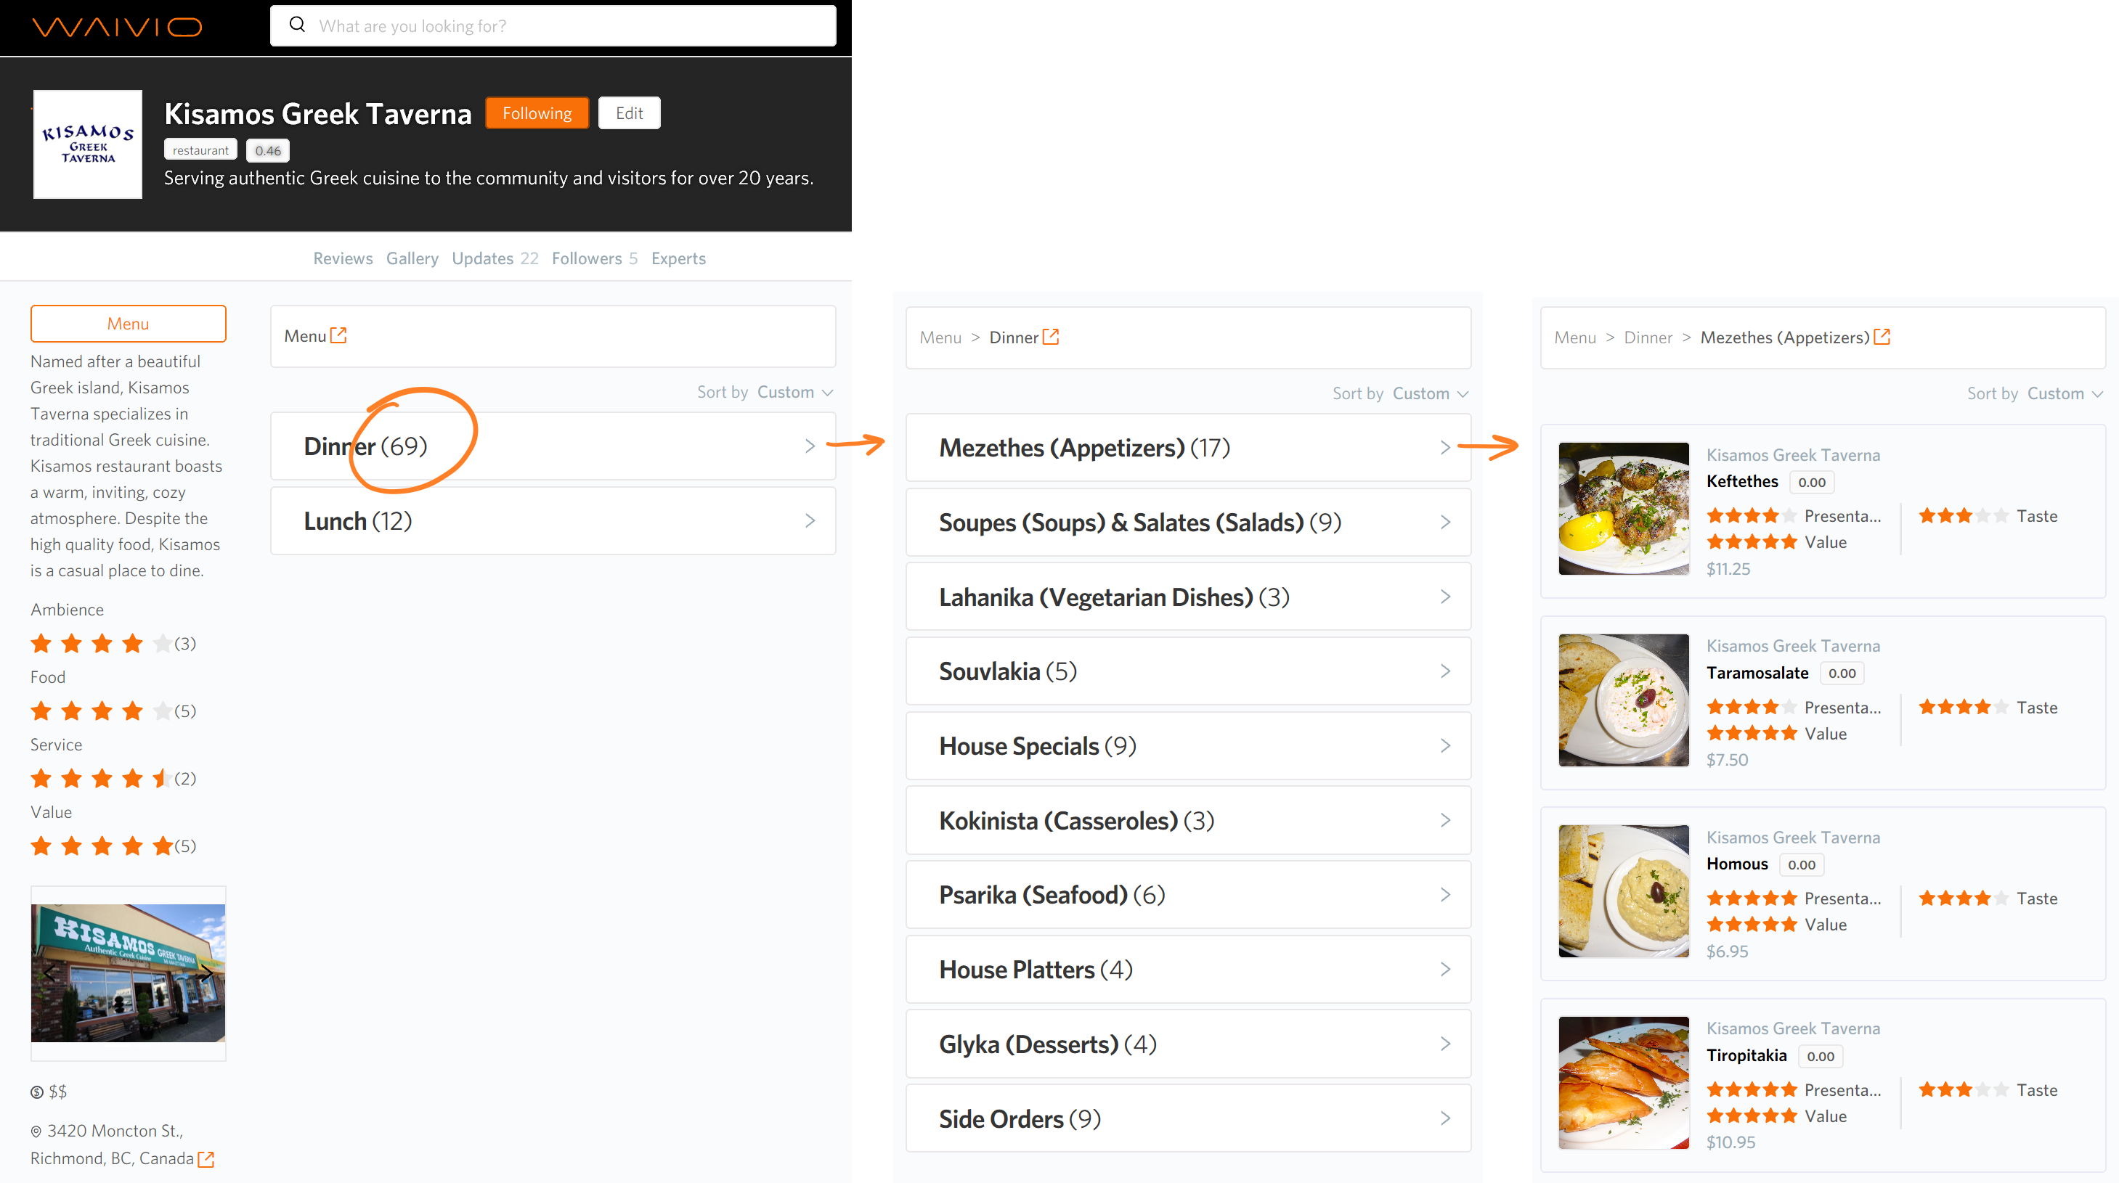Rate Keftethes Presentation stars
Viewport: 2119px width, 1183px height.
tap(1752, 516)
